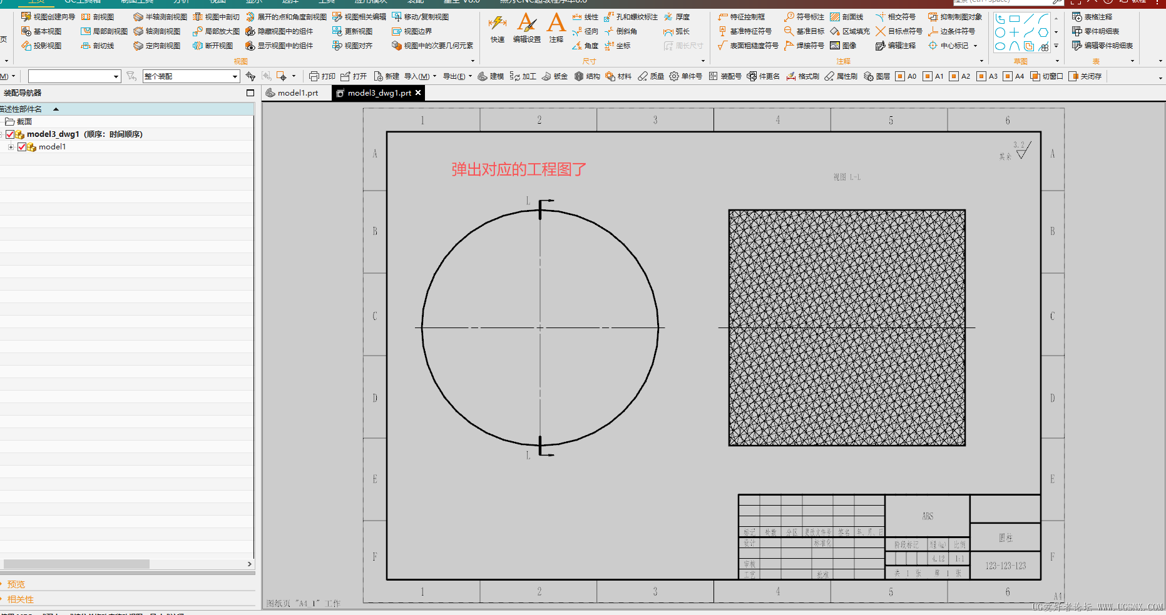Switch to the Modeling (建模) application

coord(491,76)
